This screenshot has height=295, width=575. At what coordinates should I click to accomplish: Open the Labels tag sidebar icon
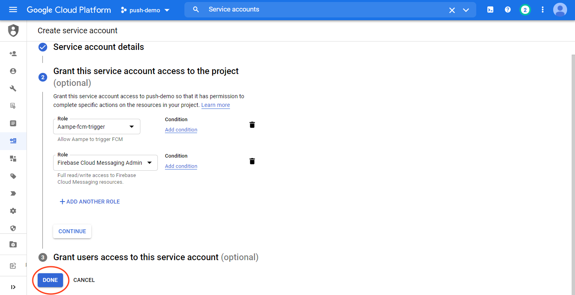pos(13,176)
